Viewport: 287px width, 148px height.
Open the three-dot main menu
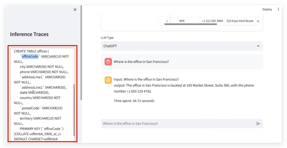click(278, 9)
